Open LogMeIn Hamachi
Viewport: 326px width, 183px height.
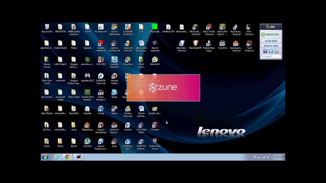(114, 62)
